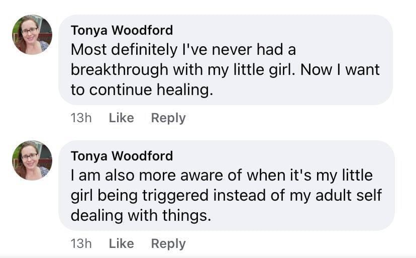Reply to the "I am also more aware" comment
The height and width of the screenshot is (258, 416).
click(x=168, y=243)
